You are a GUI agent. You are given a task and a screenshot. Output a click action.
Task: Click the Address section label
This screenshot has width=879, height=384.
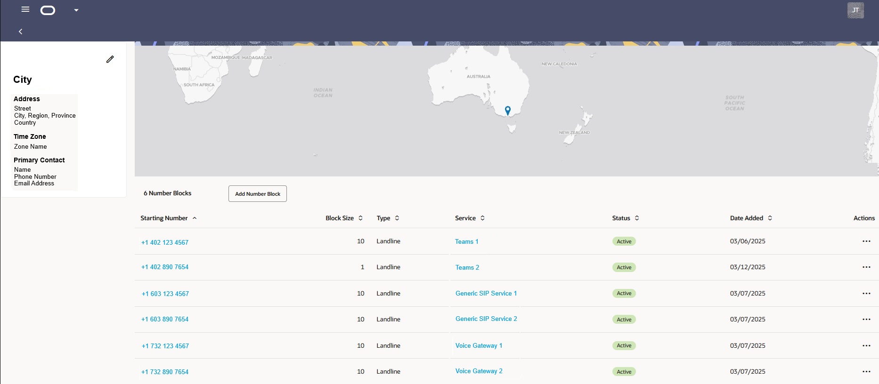coord(27,99)
